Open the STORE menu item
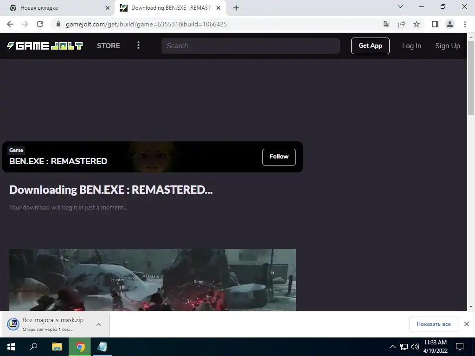This screenshot has height=356, width=475. 109,46
